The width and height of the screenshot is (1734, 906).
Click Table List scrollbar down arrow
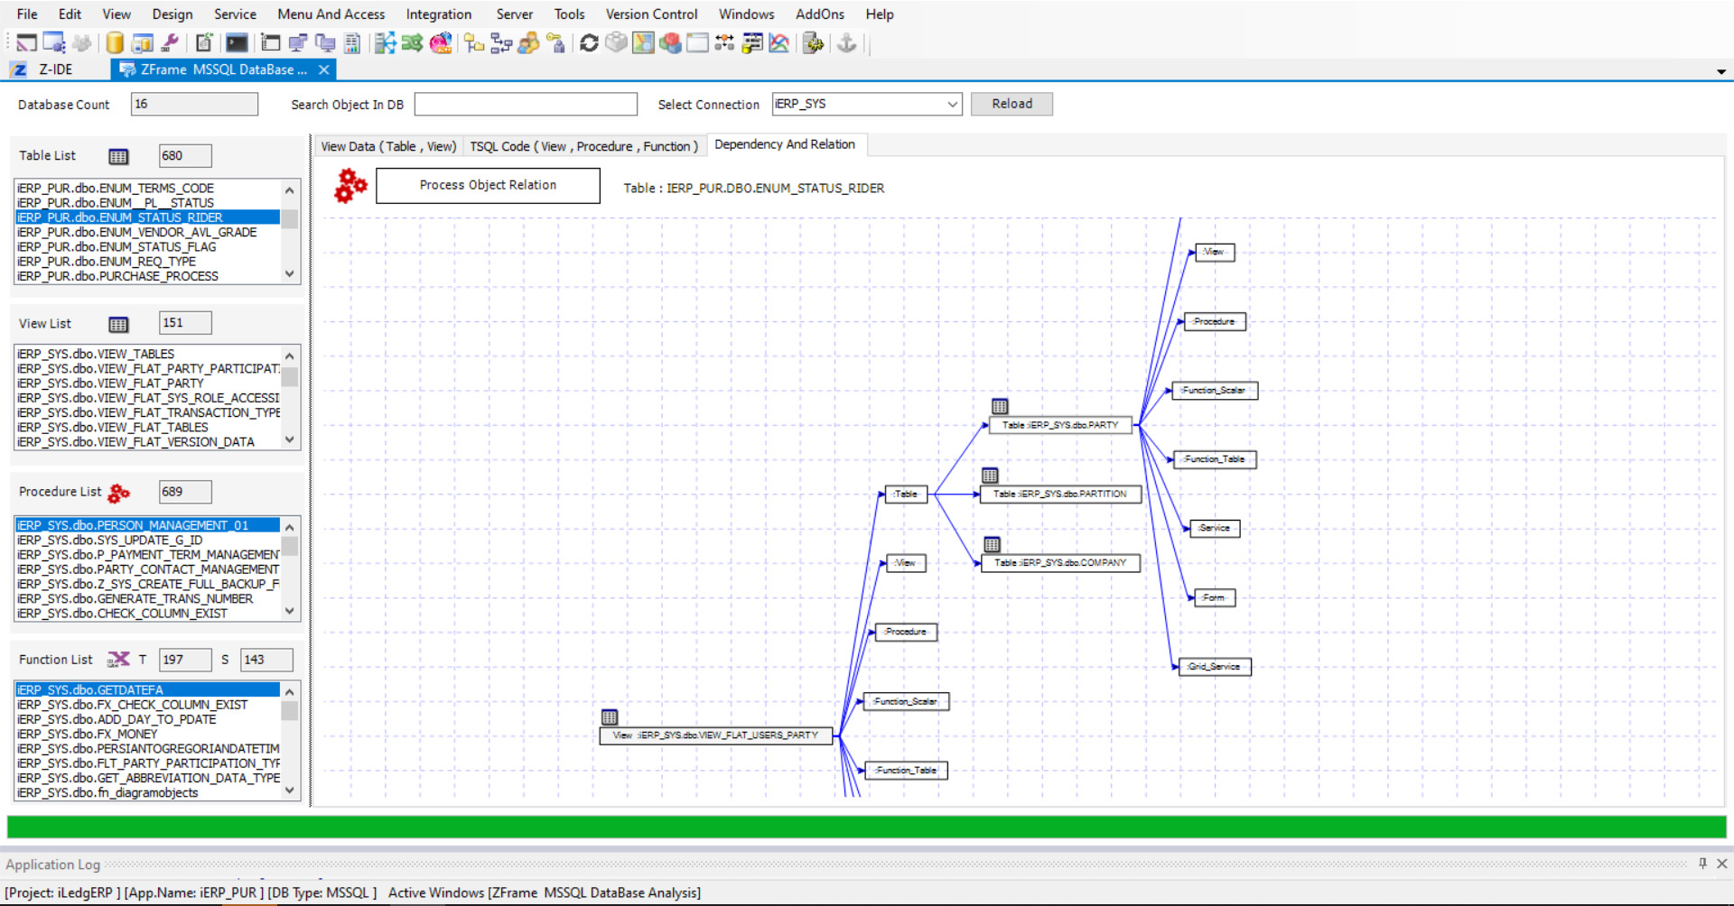(290, 273)
